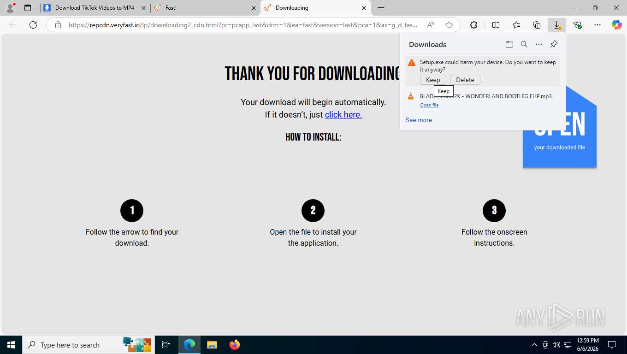Click the 'click here.' download link
The height and width of the screenshot is (354, 627).
[343, 114]
